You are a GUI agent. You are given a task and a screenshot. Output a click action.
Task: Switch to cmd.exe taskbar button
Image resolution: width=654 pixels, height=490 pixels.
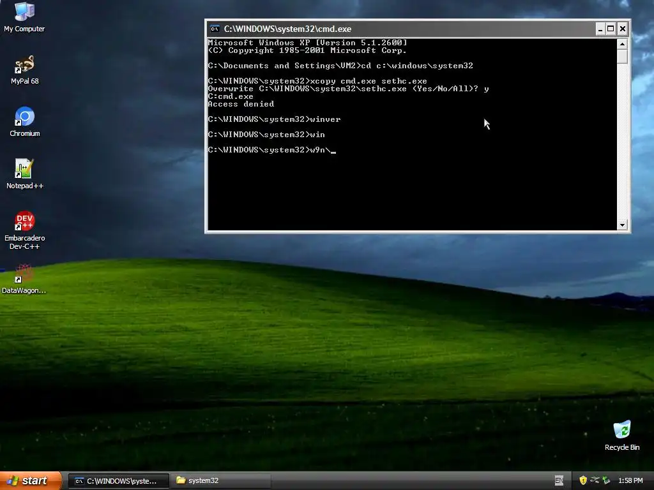[x=118, y=481]
